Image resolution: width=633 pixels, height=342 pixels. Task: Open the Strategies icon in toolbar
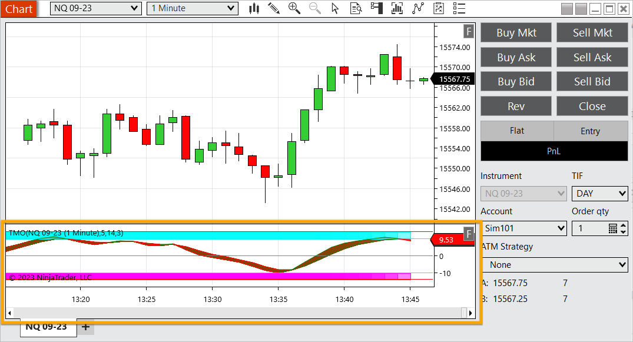pyautogui.click(x=439, y=8)
